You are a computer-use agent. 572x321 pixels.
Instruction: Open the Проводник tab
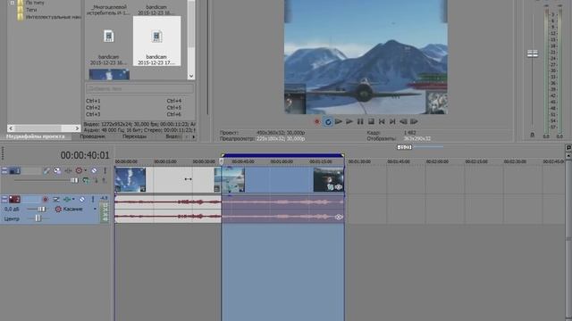pyautogui.click(x=93, y=136)
